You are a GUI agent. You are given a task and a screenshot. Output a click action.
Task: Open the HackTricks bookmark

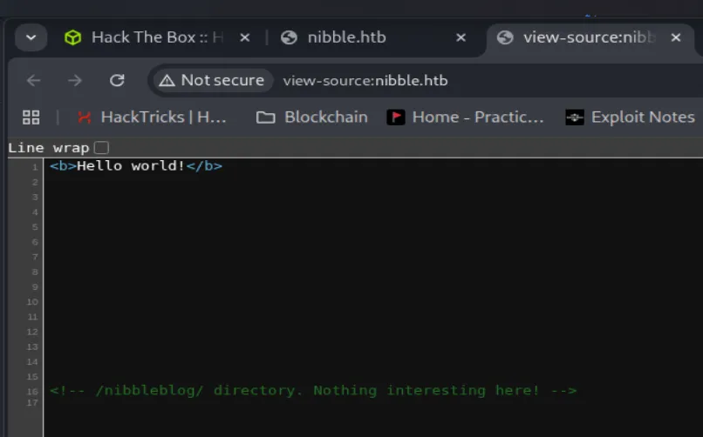pyautogui.click(x=152, y=117)
